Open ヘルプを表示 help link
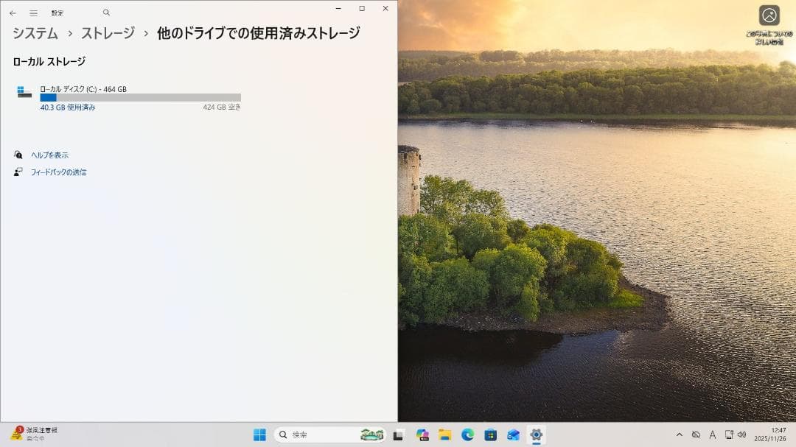The width and height of the screenshot is (796, 447). click(52, 155)
